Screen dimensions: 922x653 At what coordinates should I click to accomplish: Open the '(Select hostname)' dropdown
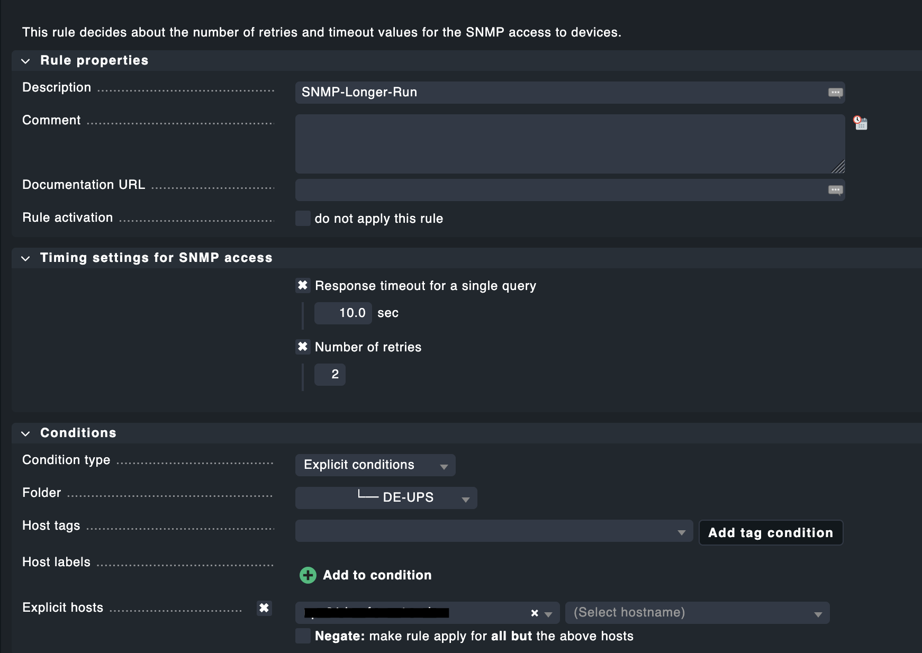pos(697,612)
